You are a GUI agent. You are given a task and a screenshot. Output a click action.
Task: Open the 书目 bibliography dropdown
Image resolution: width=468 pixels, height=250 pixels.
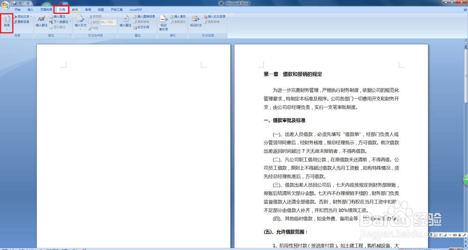pyautogui.click(x=95, y=28)
